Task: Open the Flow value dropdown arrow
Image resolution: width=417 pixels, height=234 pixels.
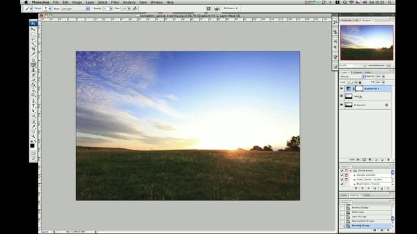Action: (129, 8)
